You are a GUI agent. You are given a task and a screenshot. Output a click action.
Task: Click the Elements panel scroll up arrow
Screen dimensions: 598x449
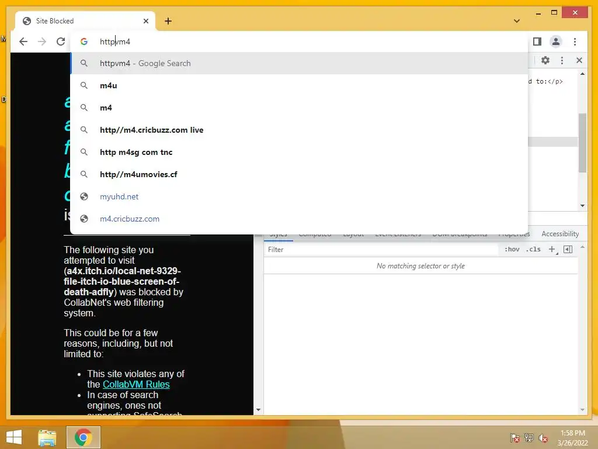[582, 74]
